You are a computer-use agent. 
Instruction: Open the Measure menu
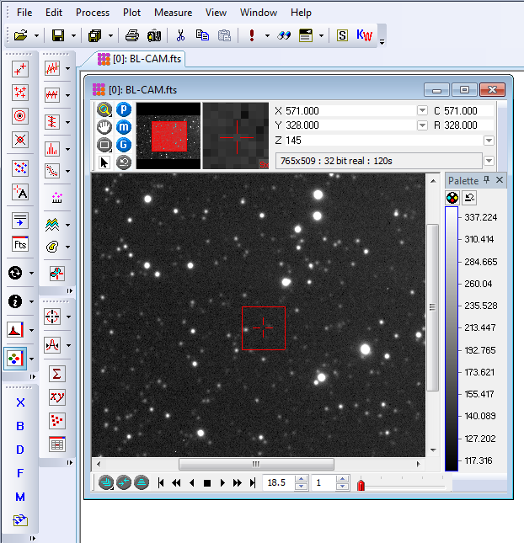(x=173, y=13)
